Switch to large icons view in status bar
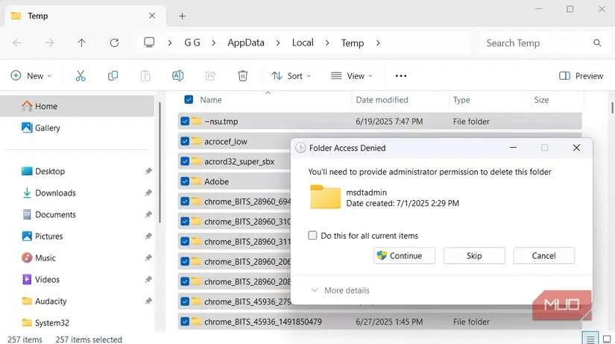615x344 pixels. [607, 340]
